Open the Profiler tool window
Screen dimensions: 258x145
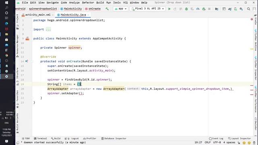[89, 139]
